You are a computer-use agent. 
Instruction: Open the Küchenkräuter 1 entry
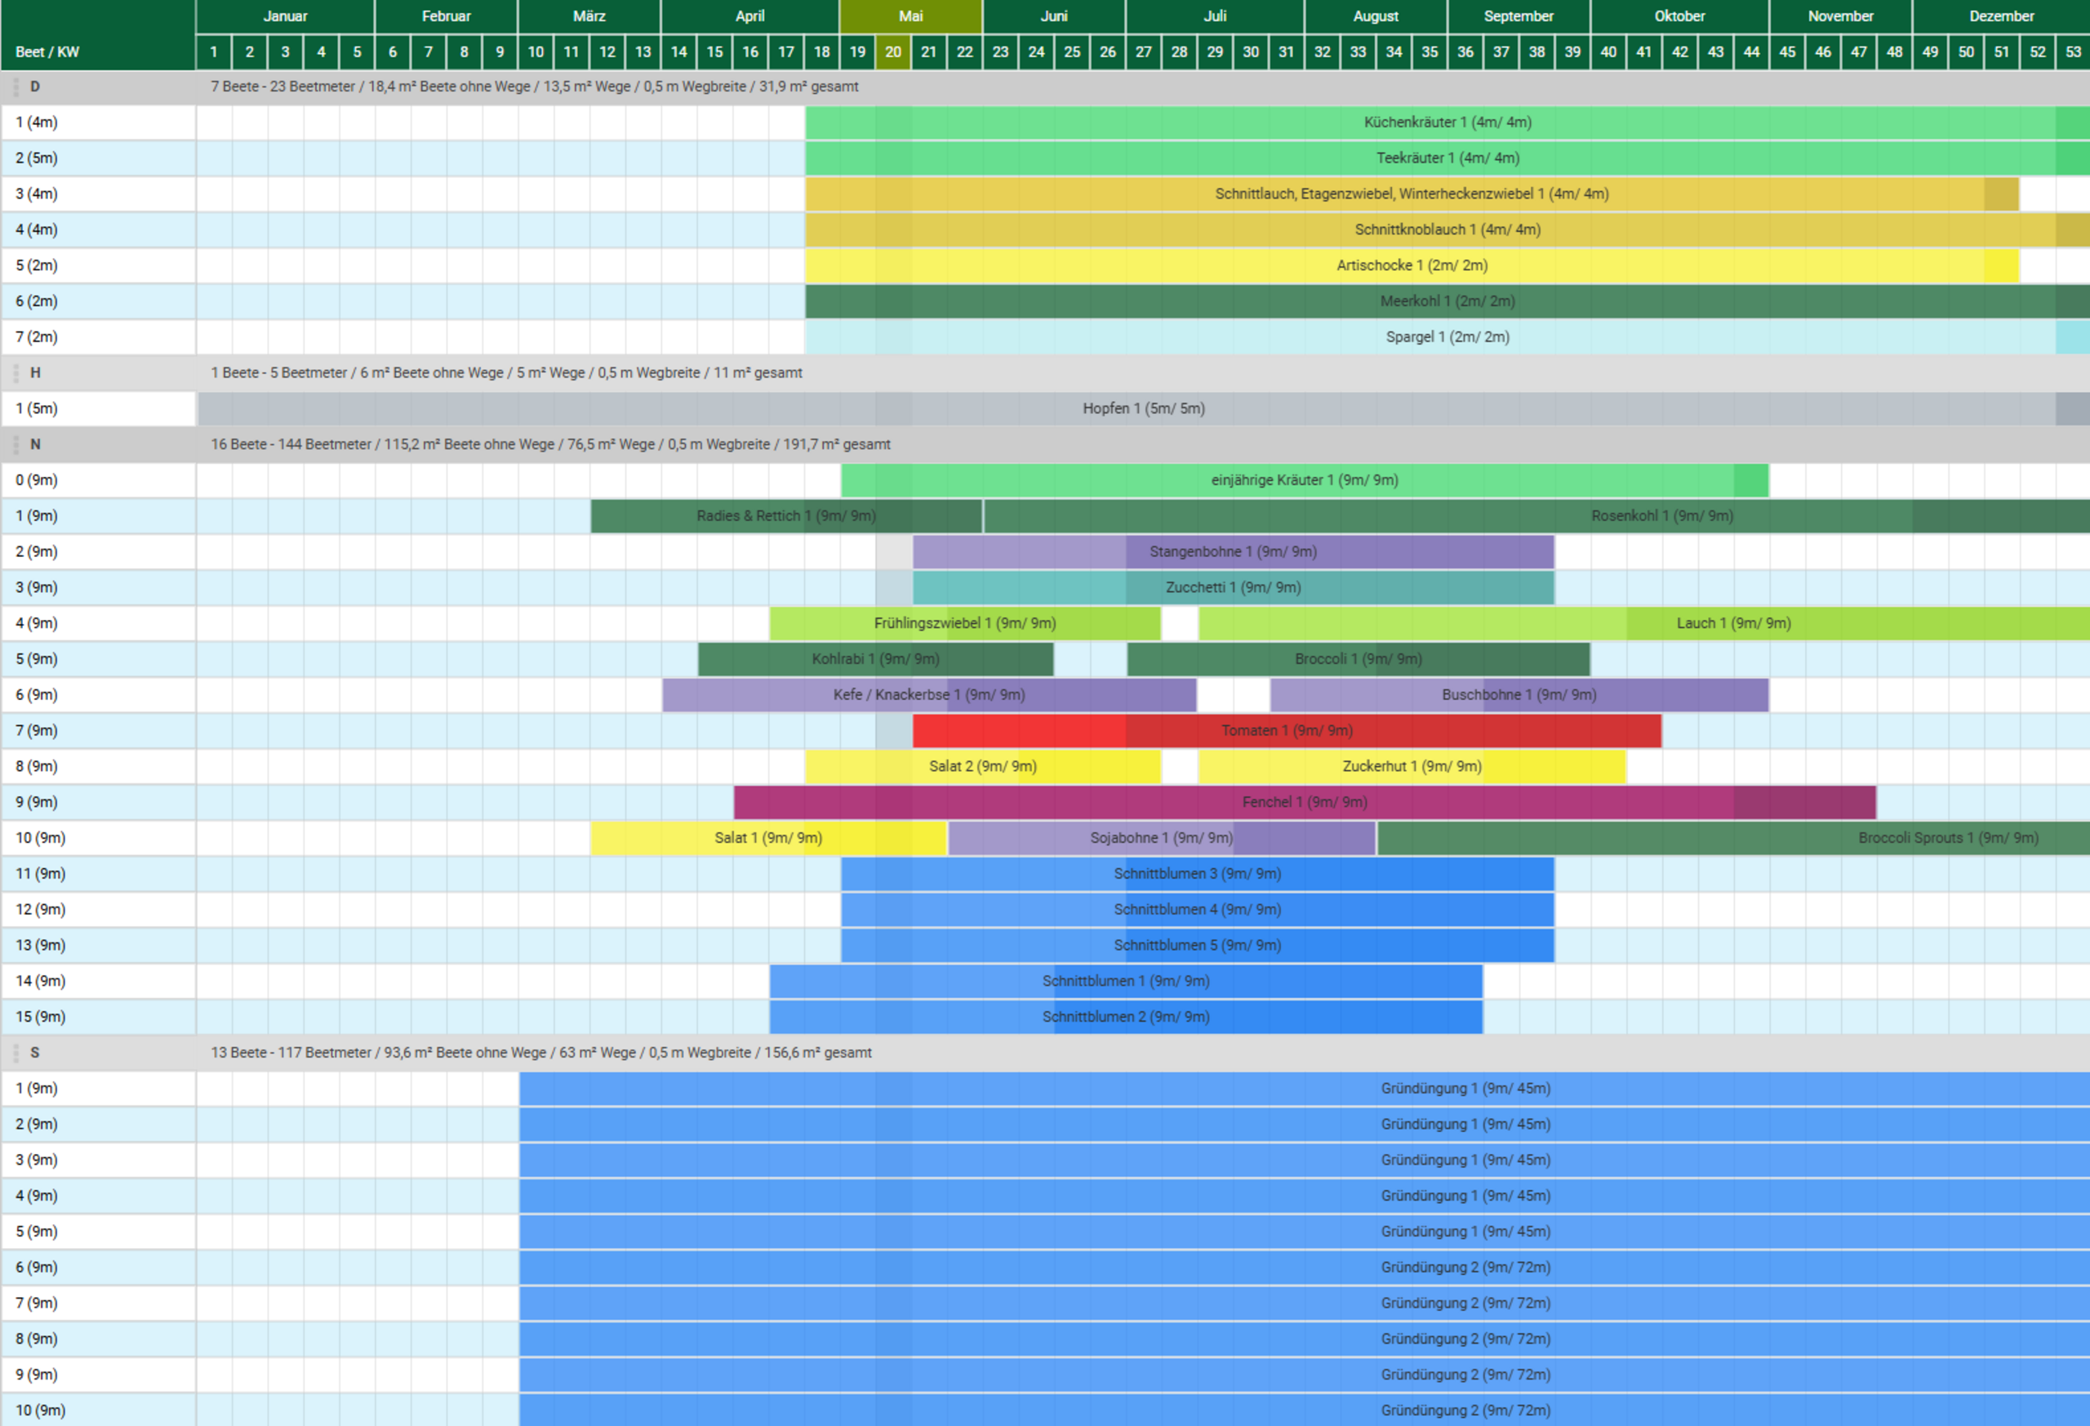(x=1447, y=123)
